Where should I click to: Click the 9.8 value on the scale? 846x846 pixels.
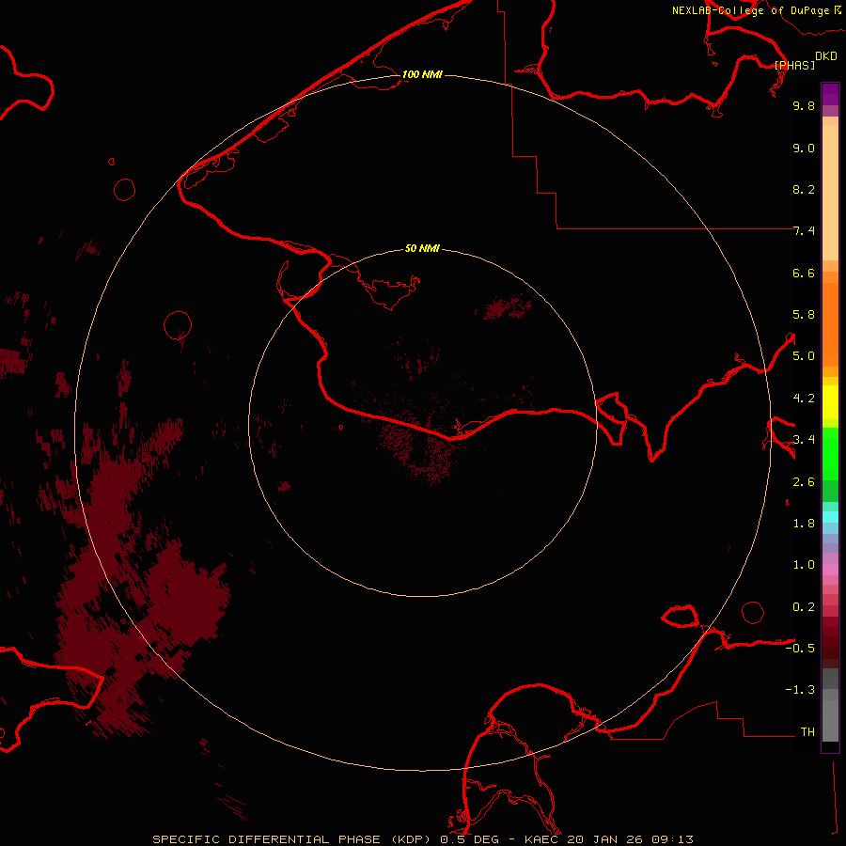tap(803, 106)
